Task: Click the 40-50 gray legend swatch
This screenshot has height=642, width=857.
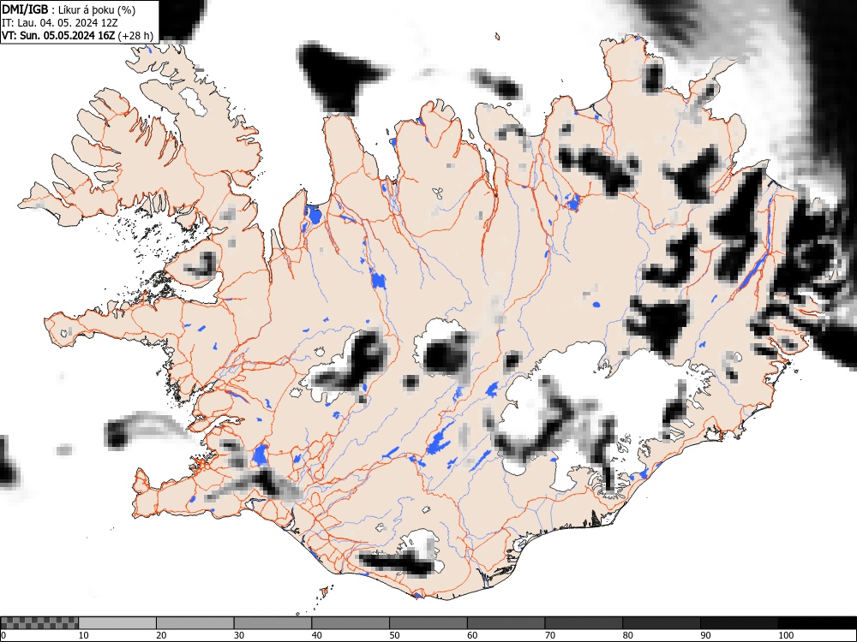Action: [351, 623]
